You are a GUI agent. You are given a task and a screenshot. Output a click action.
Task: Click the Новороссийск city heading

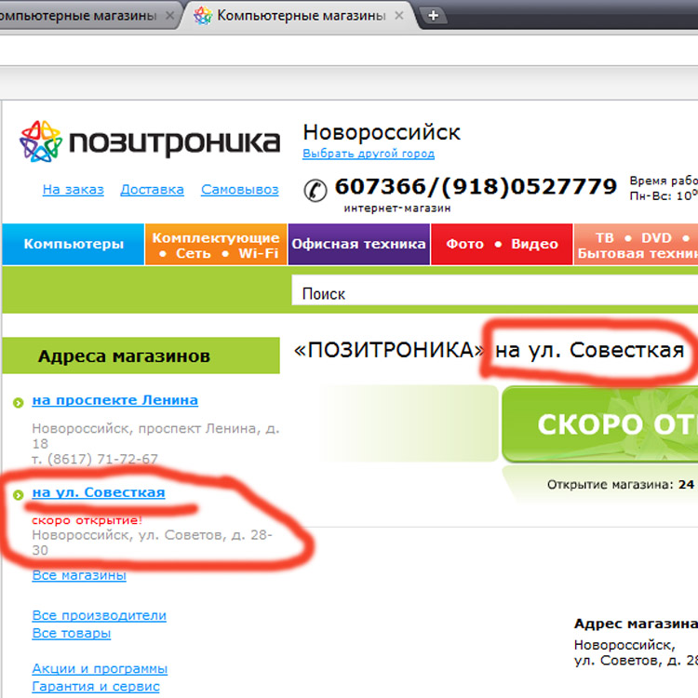click(x=382, y=133)
